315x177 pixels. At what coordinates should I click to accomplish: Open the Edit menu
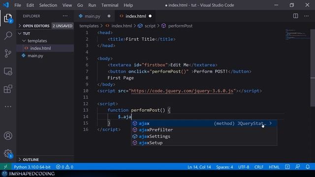tap(30, 5)
